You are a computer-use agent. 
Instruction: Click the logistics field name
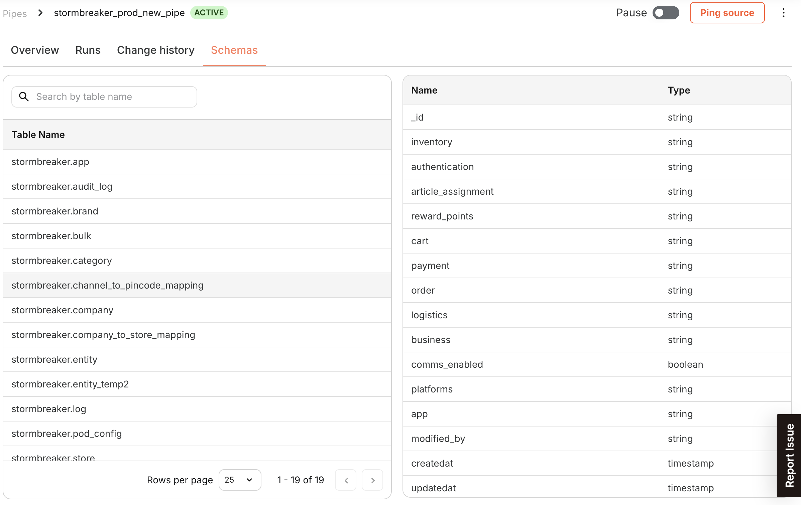pyautogui.click(x=429, y=315)
